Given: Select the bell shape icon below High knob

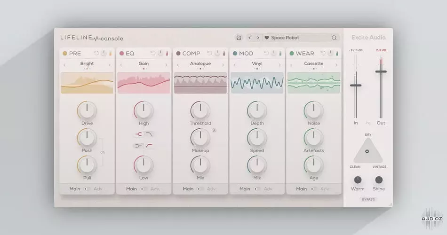Looking at the screenshot, I should (x=139, y=134).
